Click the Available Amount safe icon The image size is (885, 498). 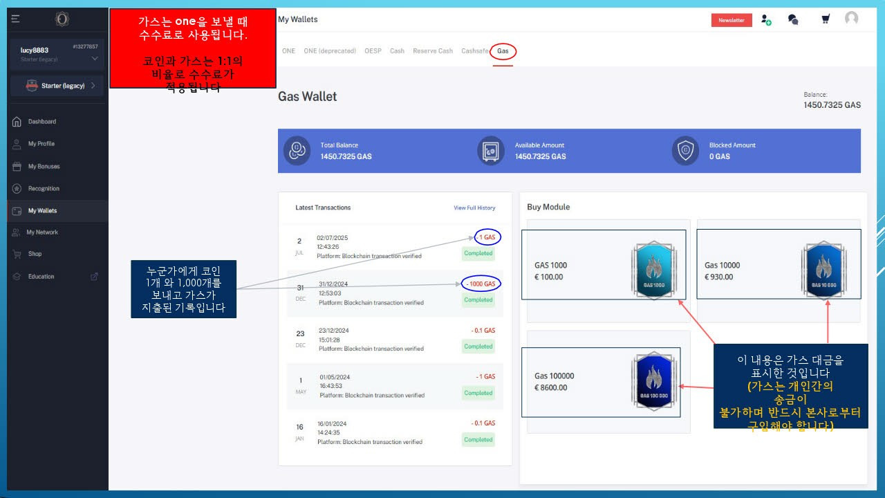coord(491,151)
